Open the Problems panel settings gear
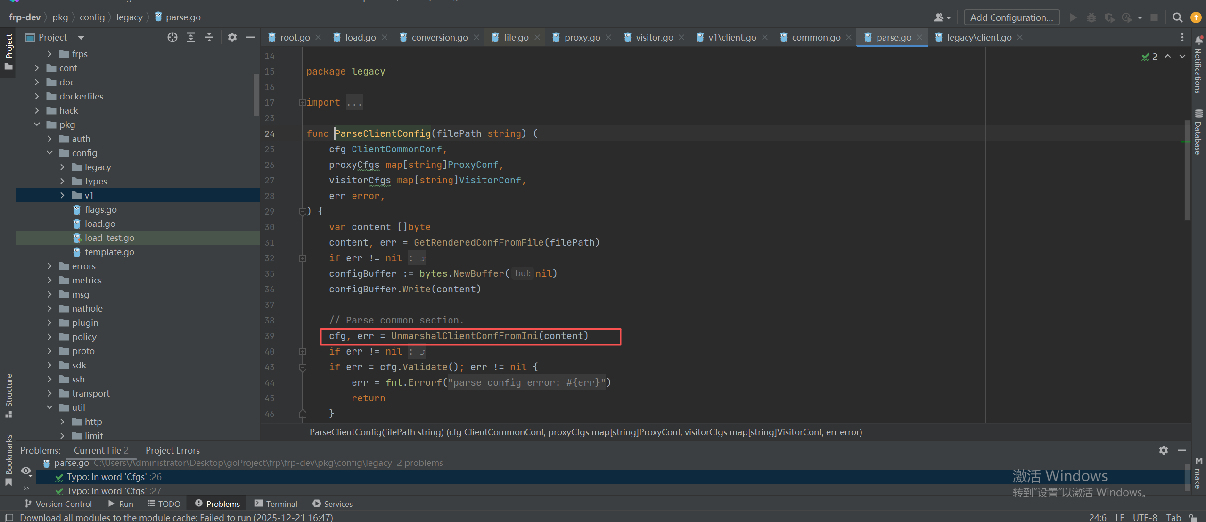This screenshot has width=1206, height=522. [1163, 450]
